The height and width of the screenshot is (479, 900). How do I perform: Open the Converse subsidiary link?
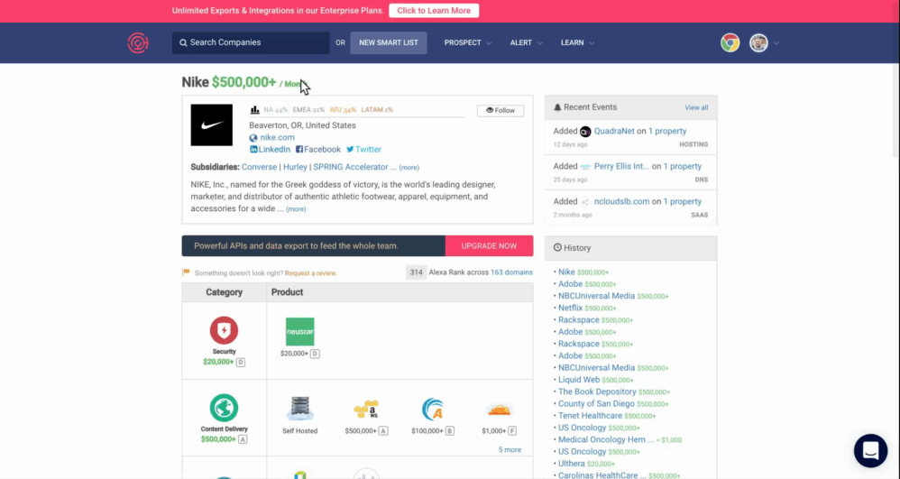(259, 167)
